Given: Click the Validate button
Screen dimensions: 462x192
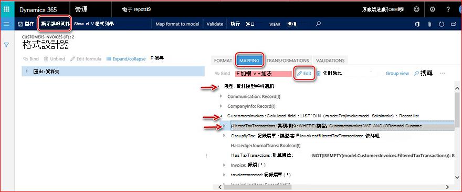Looking at the screenshot, I should pyautogui.click(x=215, y=24).
